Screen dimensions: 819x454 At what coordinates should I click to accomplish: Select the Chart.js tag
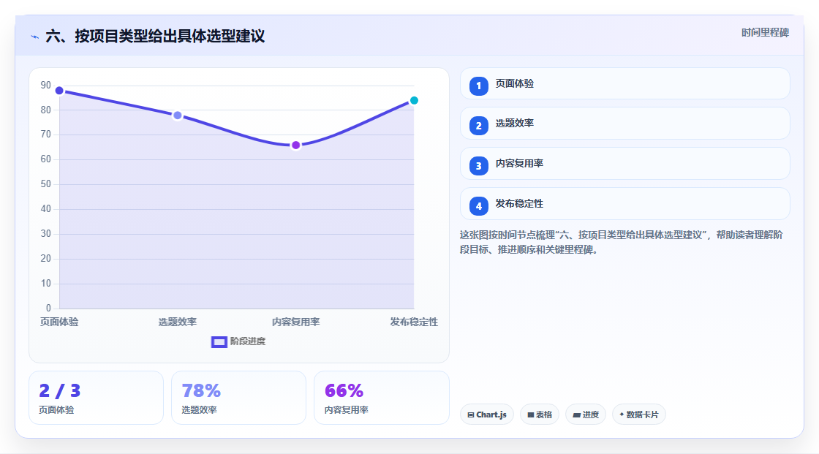487,415
